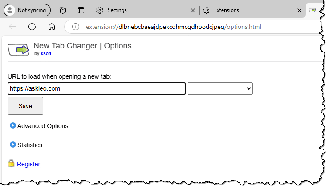329x189 pixels.
Task: Refresh the current page
Action: (32, 27)
